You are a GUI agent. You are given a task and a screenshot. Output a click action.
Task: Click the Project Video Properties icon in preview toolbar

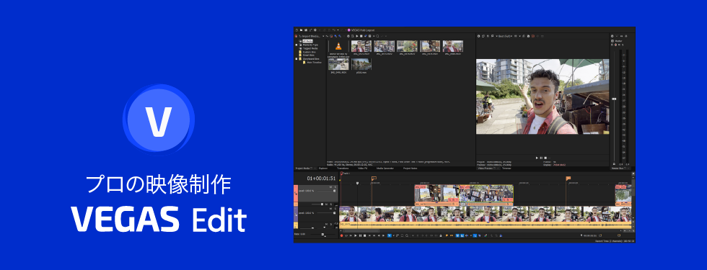478,36
